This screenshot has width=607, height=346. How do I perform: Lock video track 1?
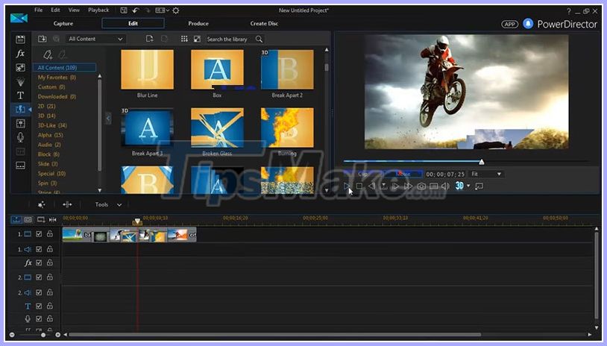(x=50, y=233)
